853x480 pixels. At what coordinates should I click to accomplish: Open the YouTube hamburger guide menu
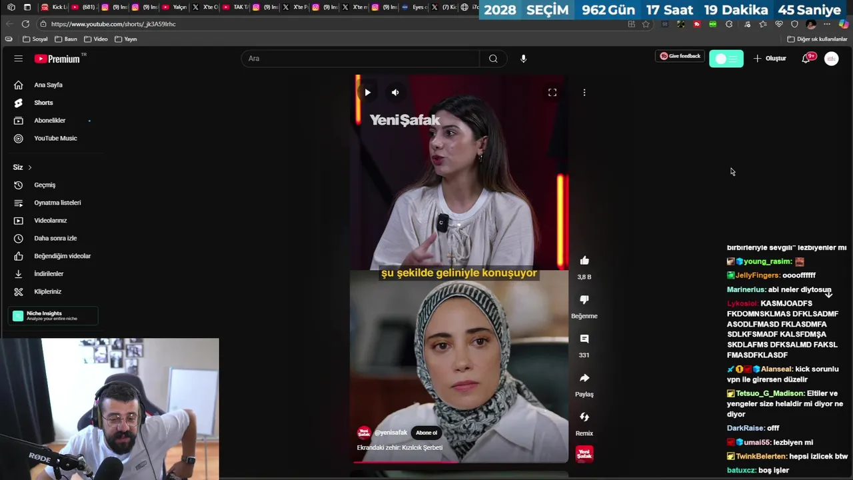(18, 59)
